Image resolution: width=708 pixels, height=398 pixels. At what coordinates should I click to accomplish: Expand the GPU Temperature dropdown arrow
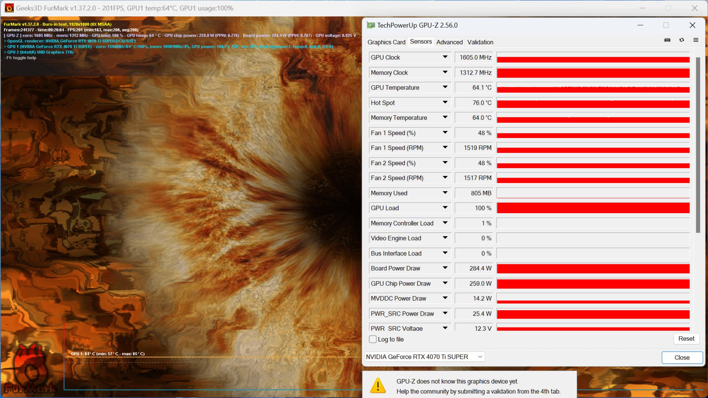point(445,87)
